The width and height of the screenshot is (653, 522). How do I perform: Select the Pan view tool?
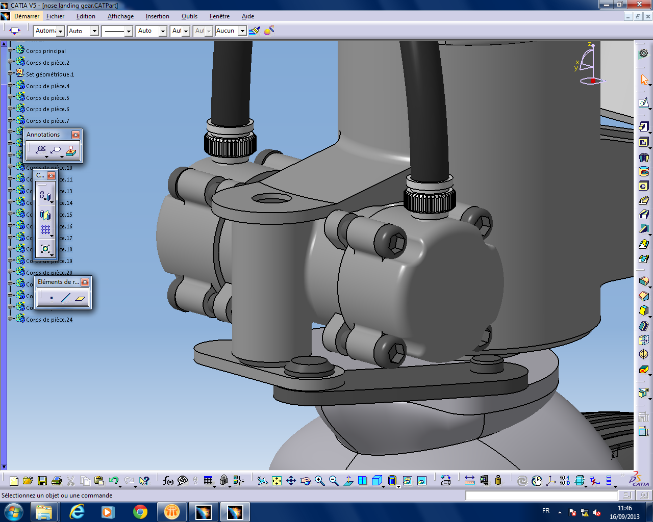click(291, 481)
